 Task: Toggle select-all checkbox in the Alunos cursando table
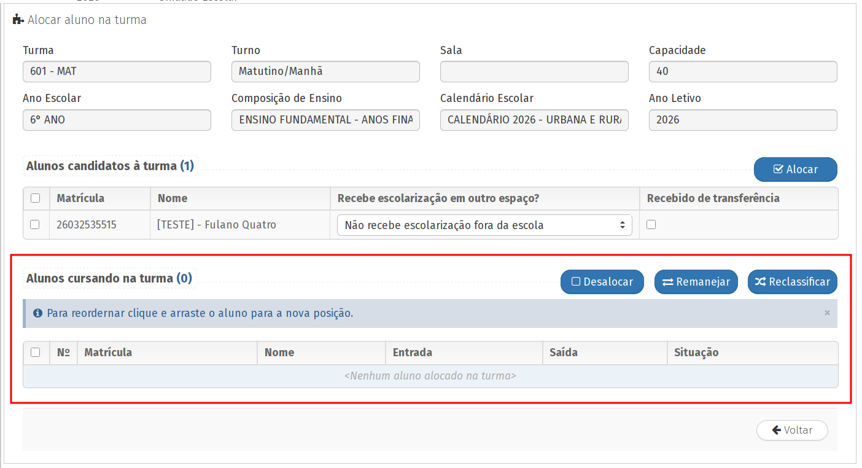(36, 353)
